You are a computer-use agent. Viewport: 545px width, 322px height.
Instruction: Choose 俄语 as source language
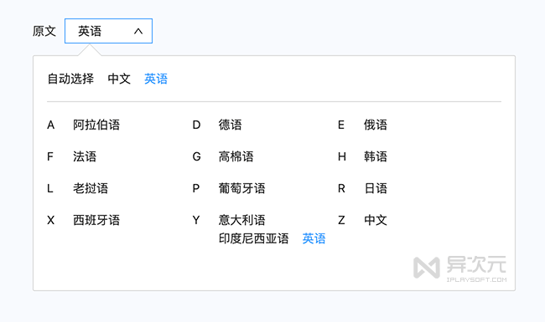tap(376, 125)
